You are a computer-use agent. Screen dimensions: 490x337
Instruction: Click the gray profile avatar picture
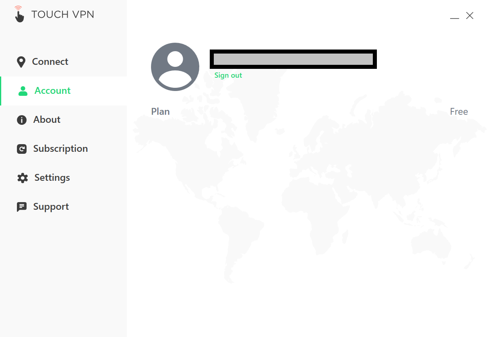tap(175, 67)
